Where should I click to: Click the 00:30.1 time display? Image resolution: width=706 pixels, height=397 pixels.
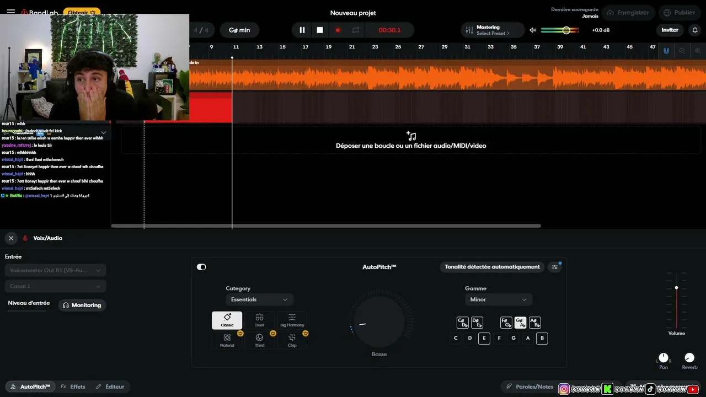pyautogui.click(x=389, y=30)
